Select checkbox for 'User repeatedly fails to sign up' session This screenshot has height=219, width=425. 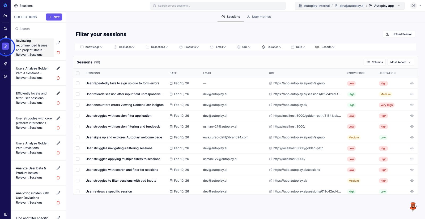pos(78,83)
